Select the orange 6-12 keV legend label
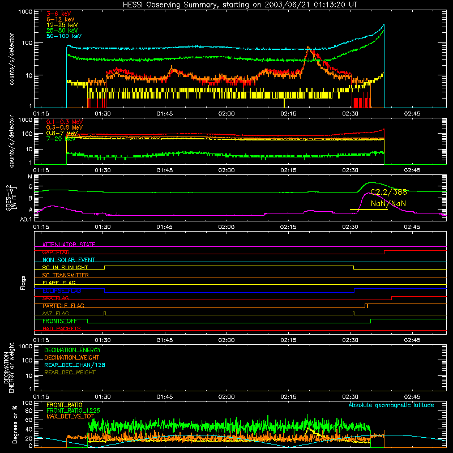The width and height of the screenshot is (453, 453). coord(60,19)
